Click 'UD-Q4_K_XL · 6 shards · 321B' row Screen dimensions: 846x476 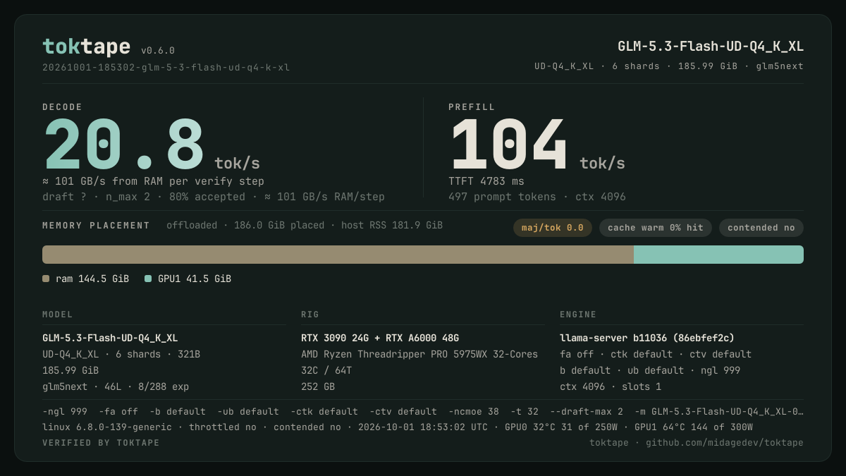(x=121, y=354)
